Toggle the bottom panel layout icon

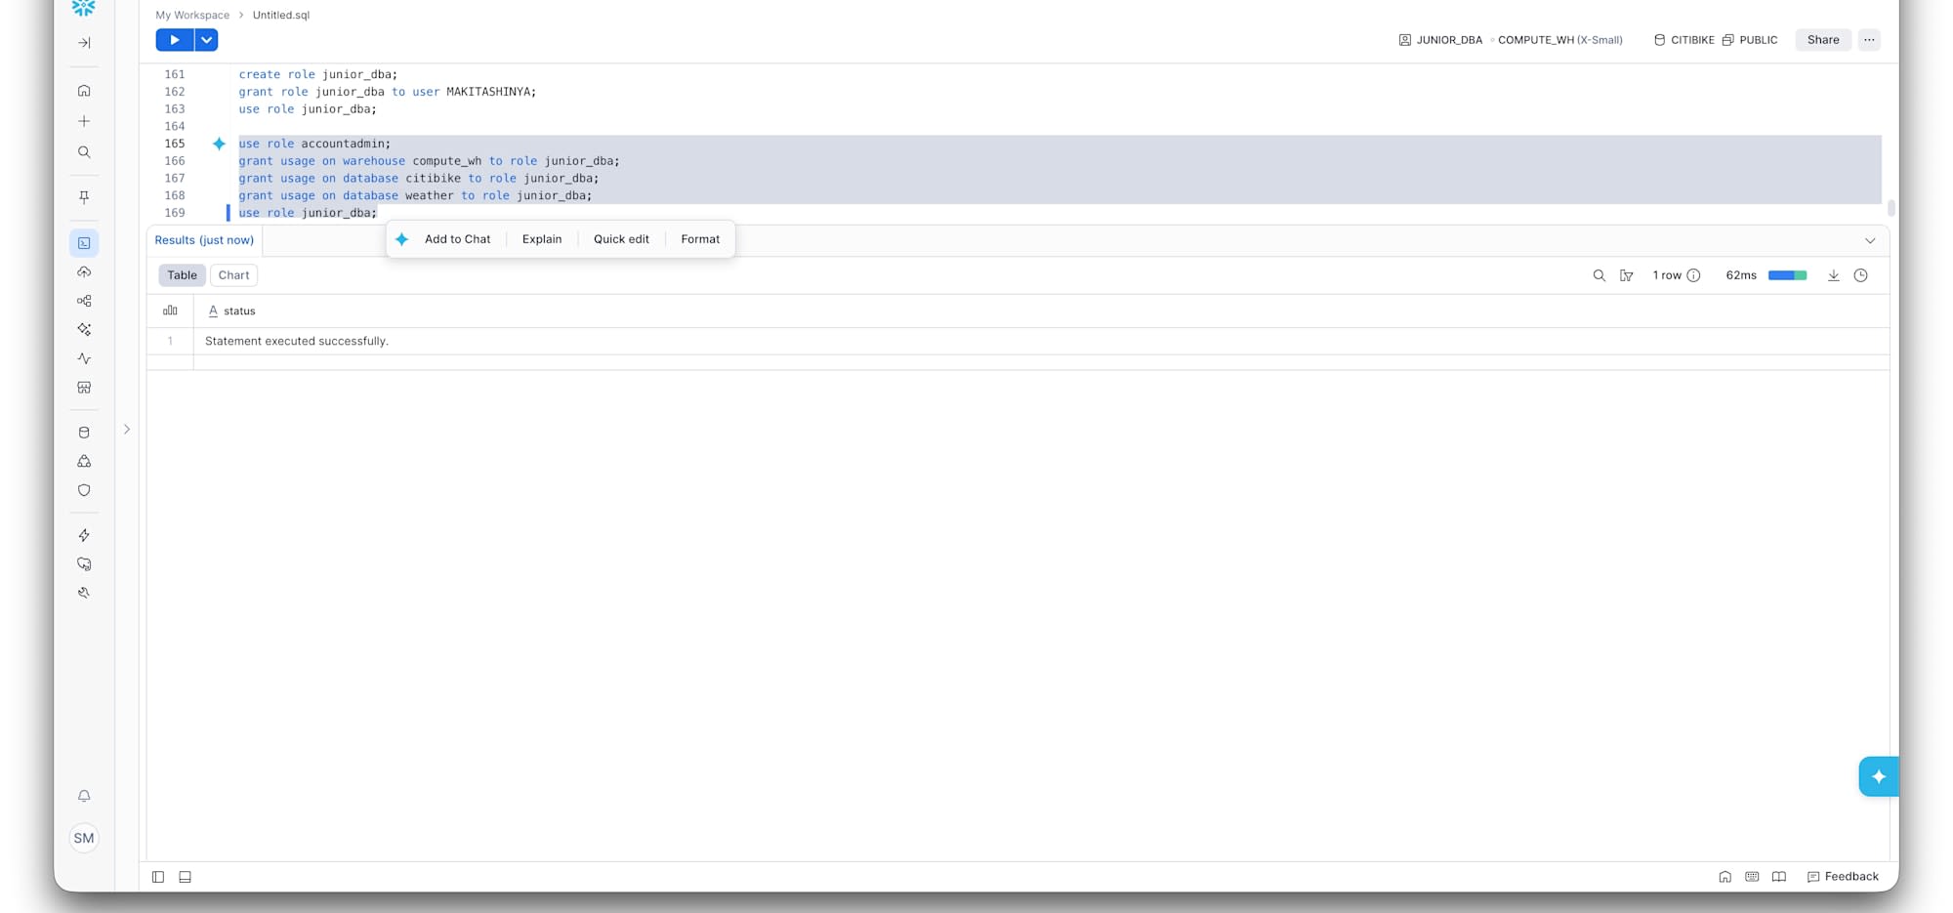(x=185, y=877)
